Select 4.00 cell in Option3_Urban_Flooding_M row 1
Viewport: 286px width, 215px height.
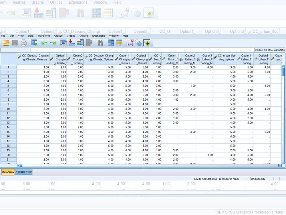click(205, 67)
